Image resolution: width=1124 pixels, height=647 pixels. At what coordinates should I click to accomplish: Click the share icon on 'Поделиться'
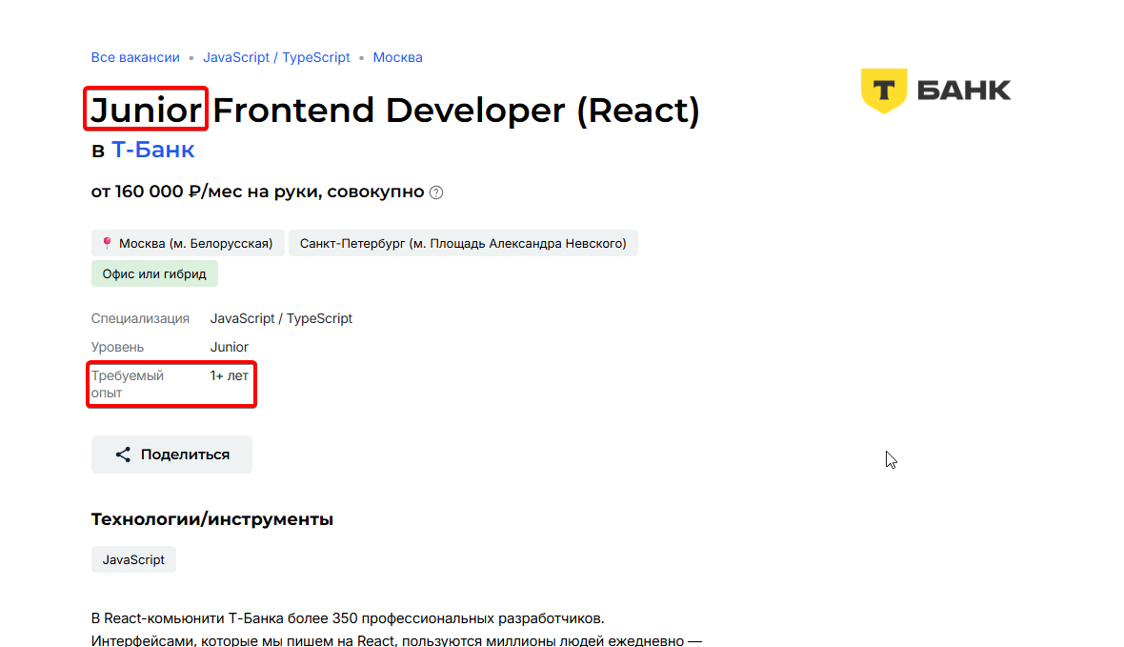(x=123, y=455)
